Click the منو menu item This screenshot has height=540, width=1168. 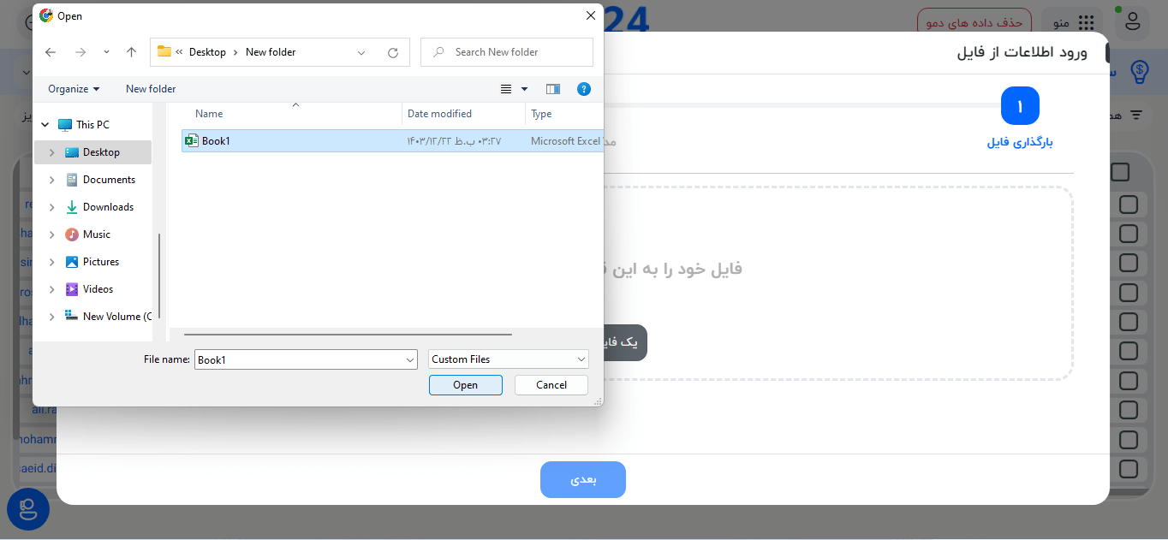[x=1062, y=23]
